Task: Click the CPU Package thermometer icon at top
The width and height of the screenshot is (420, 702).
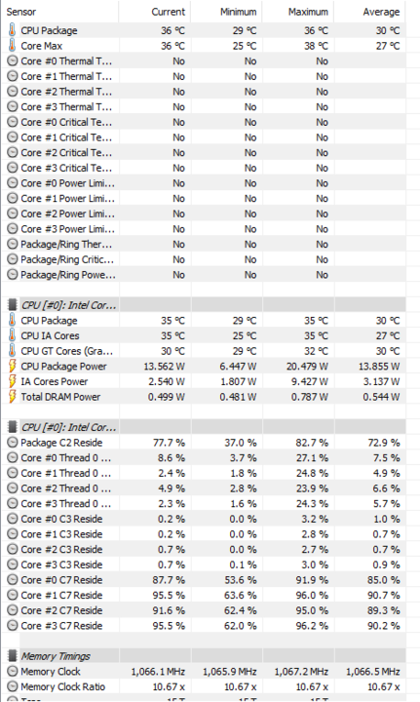Action: [12, 30]
